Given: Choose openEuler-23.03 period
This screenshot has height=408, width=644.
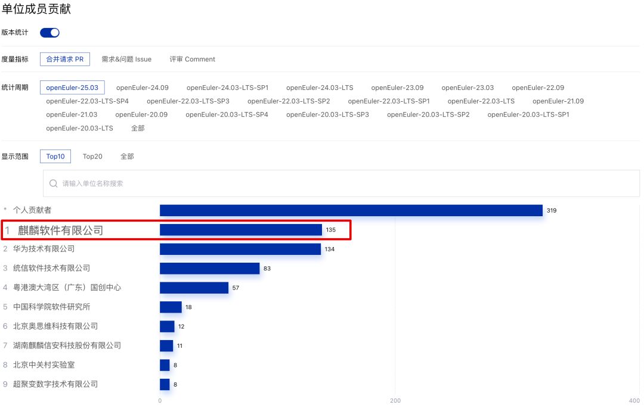Looking at the screenshot, I should 467,88.
